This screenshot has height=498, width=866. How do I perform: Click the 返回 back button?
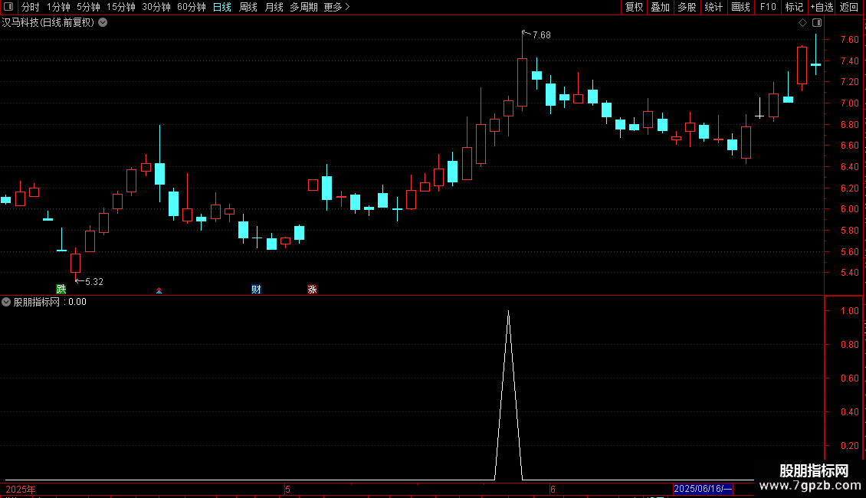pos(849,7)
